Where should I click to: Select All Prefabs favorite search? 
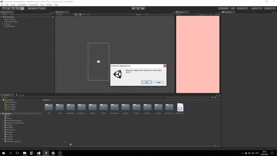(x=11, y=107)
